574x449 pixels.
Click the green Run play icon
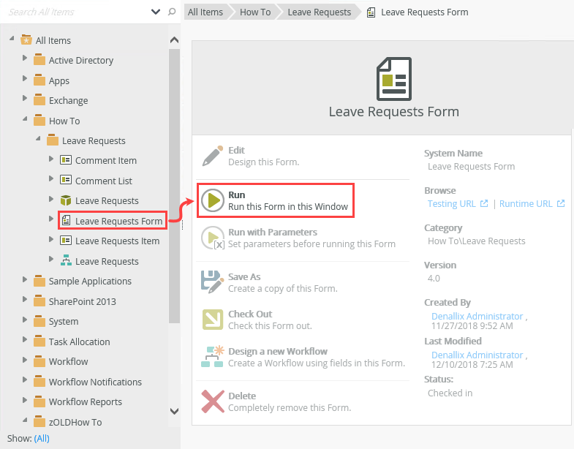click(212, 200)
